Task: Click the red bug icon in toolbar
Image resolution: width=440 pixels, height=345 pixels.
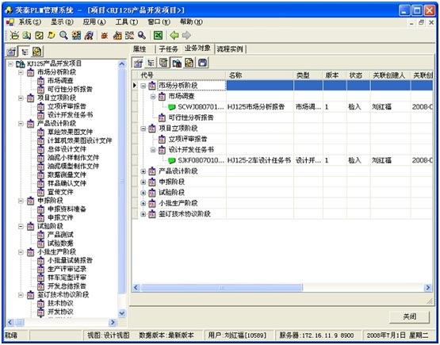Action: [105, 36]
